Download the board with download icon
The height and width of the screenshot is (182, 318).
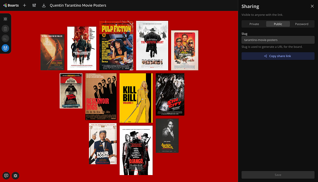click(44, 5)
